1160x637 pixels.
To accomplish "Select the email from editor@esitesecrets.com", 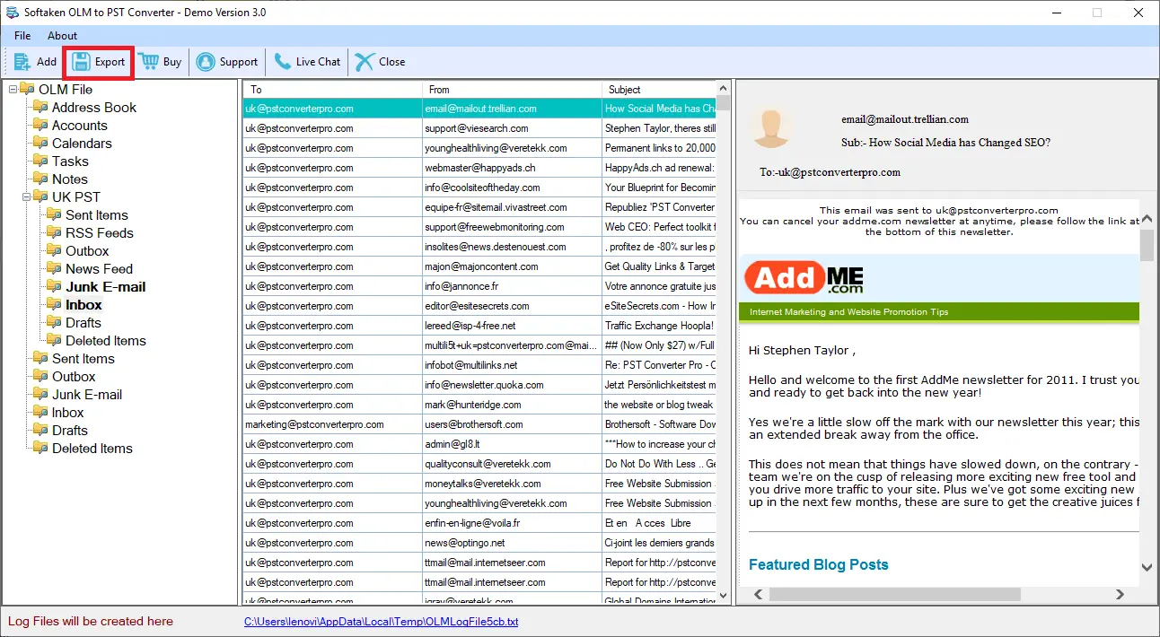I will pyautogui.click(x=479, y=306).
